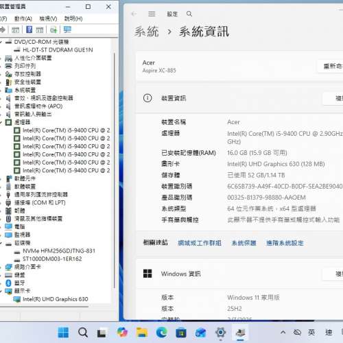The width and height of the screenshot is (343, 343).
Task: Click the 16.0 GB (15.9 GB 可用) value
Action: click(257, 153)
